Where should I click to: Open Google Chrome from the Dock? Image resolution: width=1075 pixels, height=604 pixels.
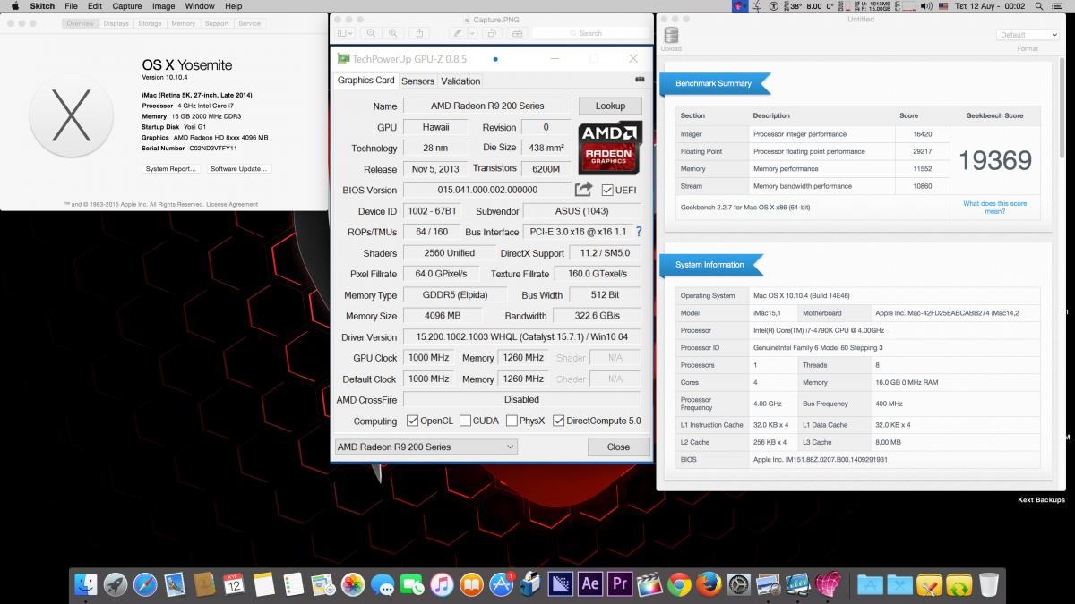[x=678, y=584]
